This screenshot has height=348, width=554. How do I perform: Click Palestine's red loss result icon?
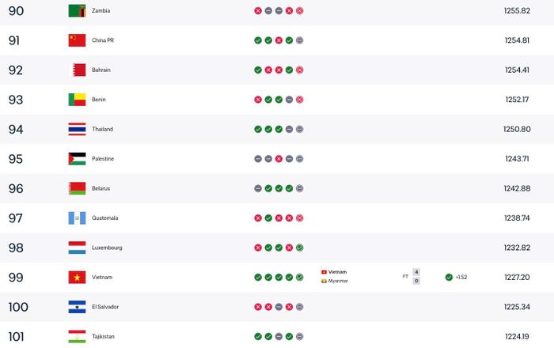pos(279,159)
